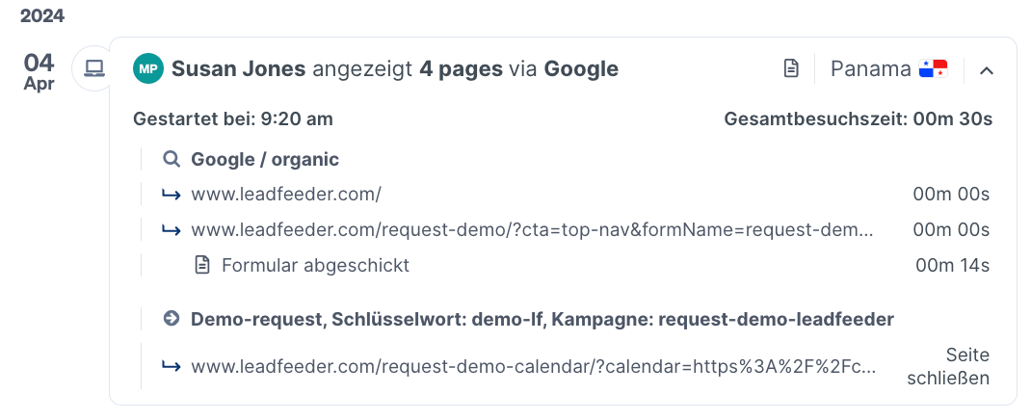The height and width of the screenshot is (420, 1031).
Task: Click the form icon beside Formular abgeschickt
Action: (x=202, y=266)
